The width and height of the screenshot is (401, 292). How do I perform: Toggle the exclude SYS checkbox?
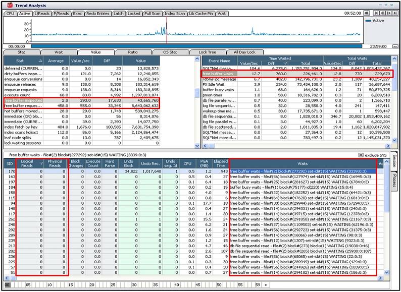[361, 155]
